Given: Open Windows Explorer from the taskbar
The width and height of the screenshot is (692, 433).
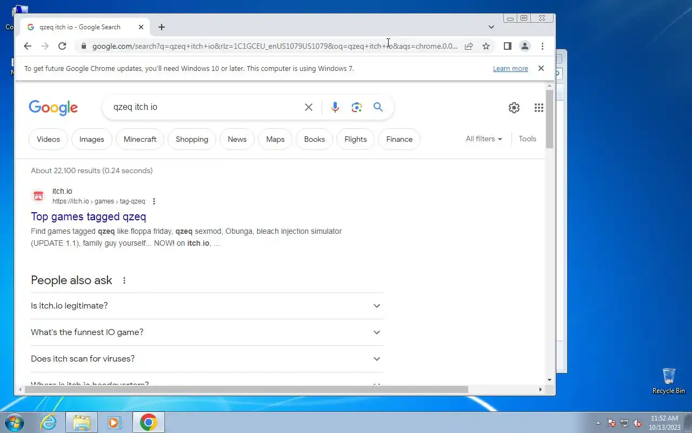Looking at the screenshot, I should click(x=82, y=422).
